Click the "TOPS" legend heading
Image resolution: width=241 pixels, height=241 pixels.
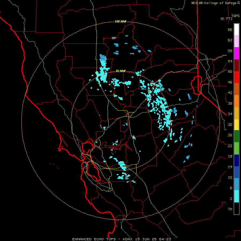235,16
